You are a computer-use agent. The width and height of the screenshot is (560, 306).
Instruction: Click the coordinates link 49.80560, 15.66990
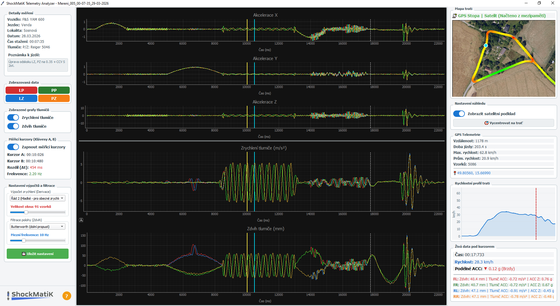[474, 173]
